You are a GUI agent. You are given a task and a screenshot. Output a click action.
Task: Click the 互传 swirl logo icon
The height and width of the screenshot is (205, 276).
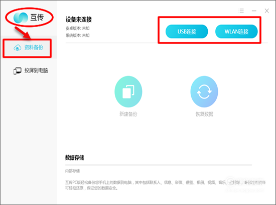click(21, 17)
